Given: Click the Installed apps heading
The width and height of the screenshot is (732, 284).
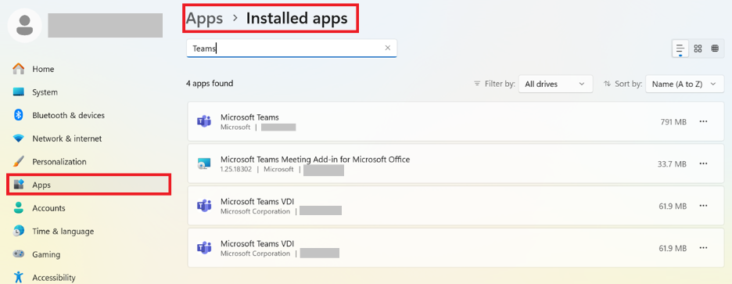Looking at the screenshot, I should (x=297, y=18).
